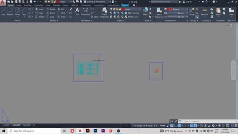Switch to the Model tab

point(6,125)
